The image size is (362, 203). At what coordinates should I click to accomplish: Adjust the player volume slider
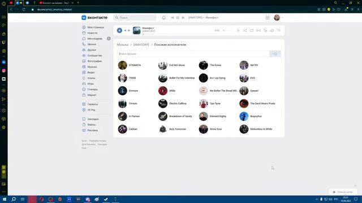pyautogui.click(x=229, y=30)
